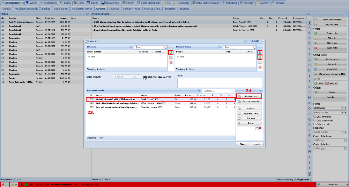Click Order administration in sidebar

331,20
